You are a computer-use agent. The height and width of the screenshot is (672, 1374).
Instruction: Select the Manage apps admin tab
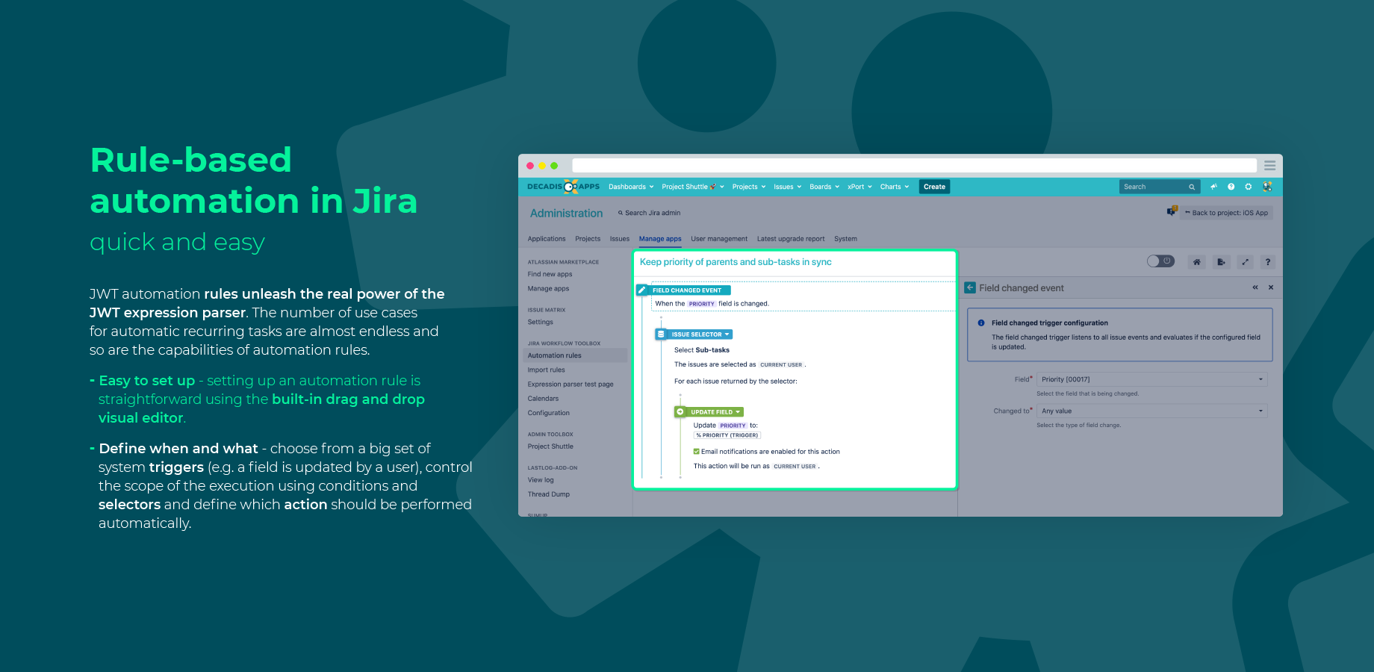[660, 239]
